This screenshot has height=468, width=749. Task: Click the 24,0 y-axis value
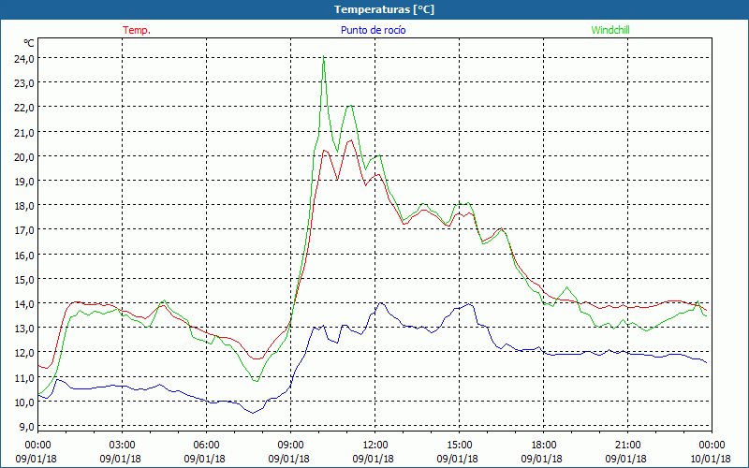click(23, 59)
